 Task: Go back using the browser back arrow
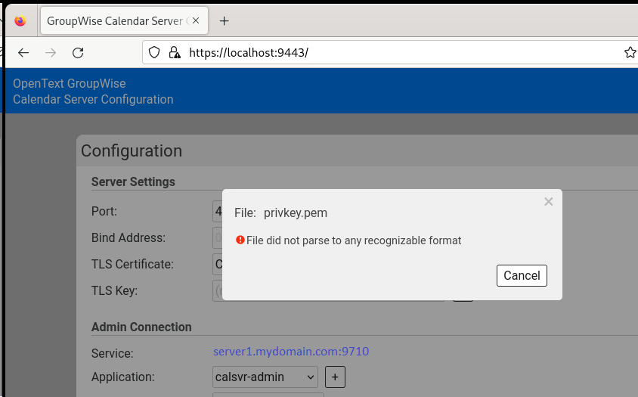click(23, 52)
